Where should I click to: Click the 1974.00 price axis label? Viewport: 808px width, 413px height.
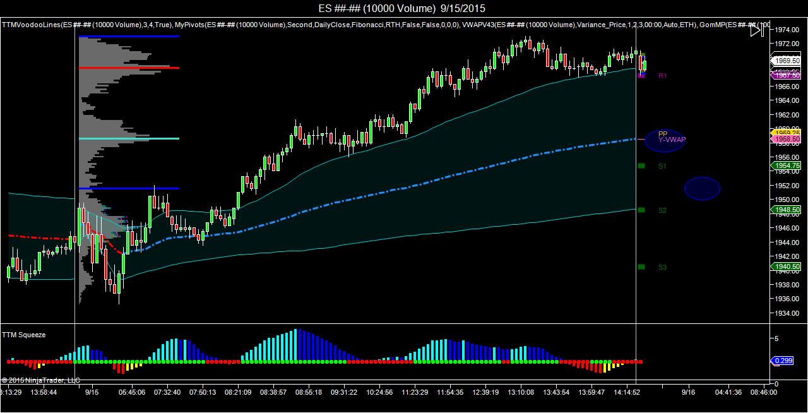(x=788, y=30)
